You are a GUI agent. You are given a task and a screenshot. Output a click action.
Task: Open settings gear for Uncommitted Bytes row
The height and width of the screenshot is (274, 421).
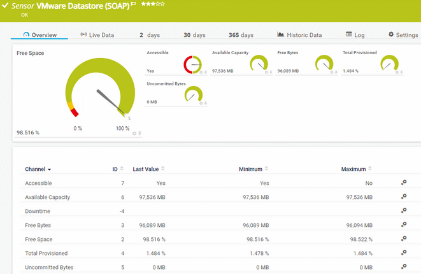point(403,267)
